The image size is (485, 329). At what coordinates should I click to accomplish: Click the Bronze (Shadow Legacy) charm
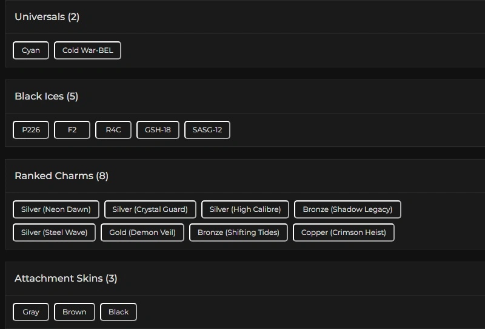tap(347, 209)
